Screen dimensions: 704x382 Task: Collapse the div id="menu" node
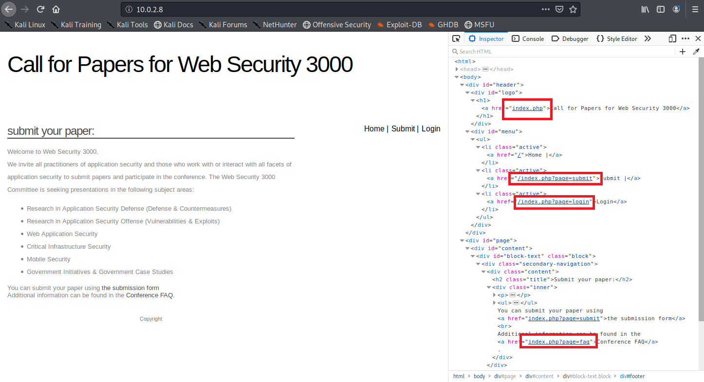[467, 132]
